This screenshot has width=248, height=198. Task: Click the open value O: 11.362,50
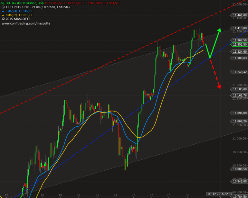click(x=54, y=3)
